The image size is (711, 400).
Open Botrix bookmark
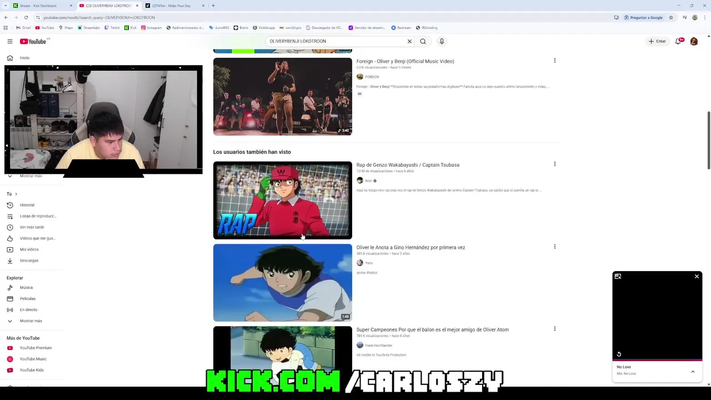point(241,28)
